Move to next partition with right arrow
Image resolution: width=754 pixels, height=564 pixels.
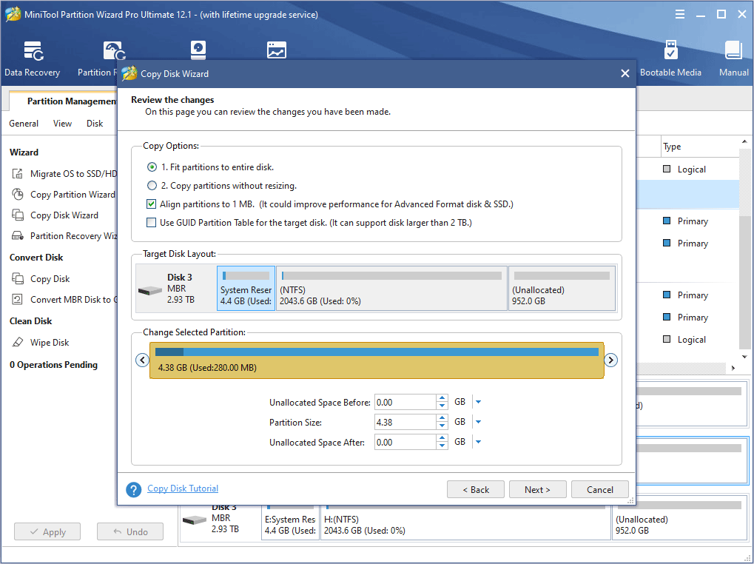(610, 360)
